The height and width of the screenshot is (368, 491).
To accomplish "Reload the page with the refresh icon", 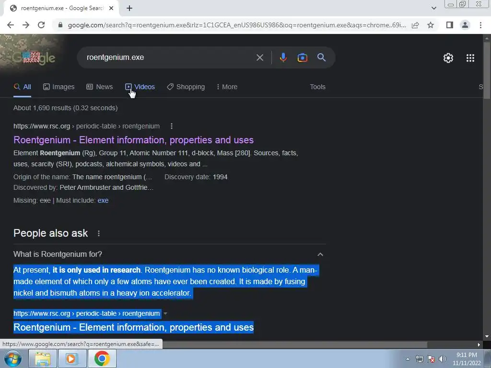I will 41,25.
